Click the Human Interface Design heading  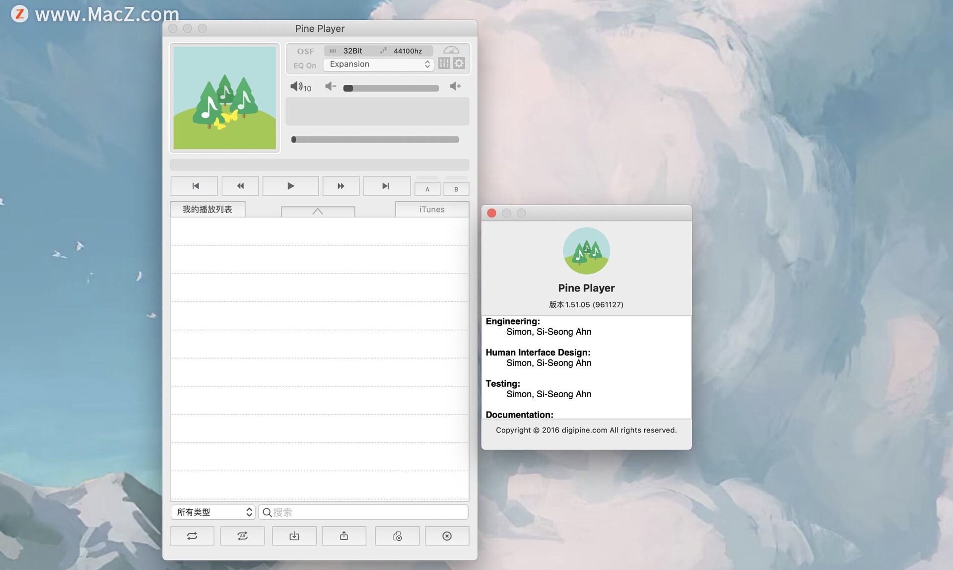coord(538,352)
